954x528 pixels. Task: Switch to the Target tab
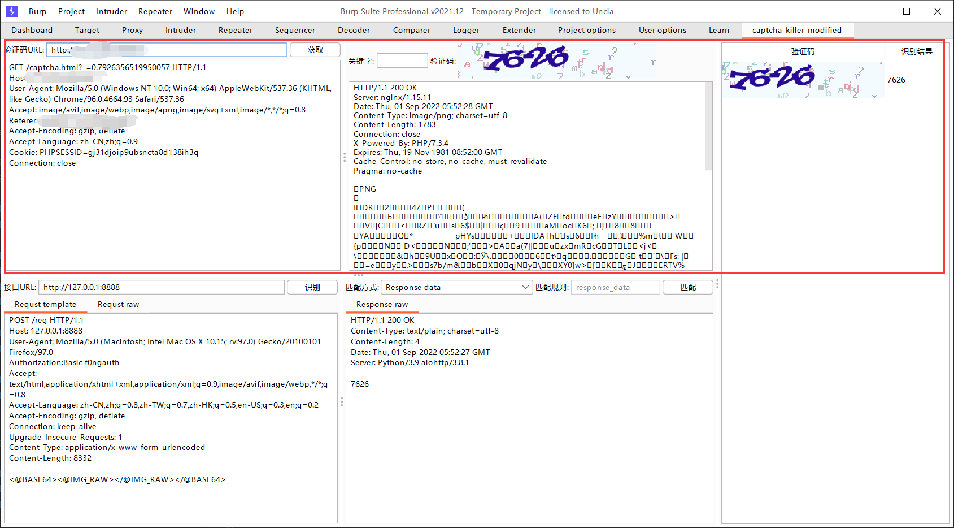(x=87, y=30)
